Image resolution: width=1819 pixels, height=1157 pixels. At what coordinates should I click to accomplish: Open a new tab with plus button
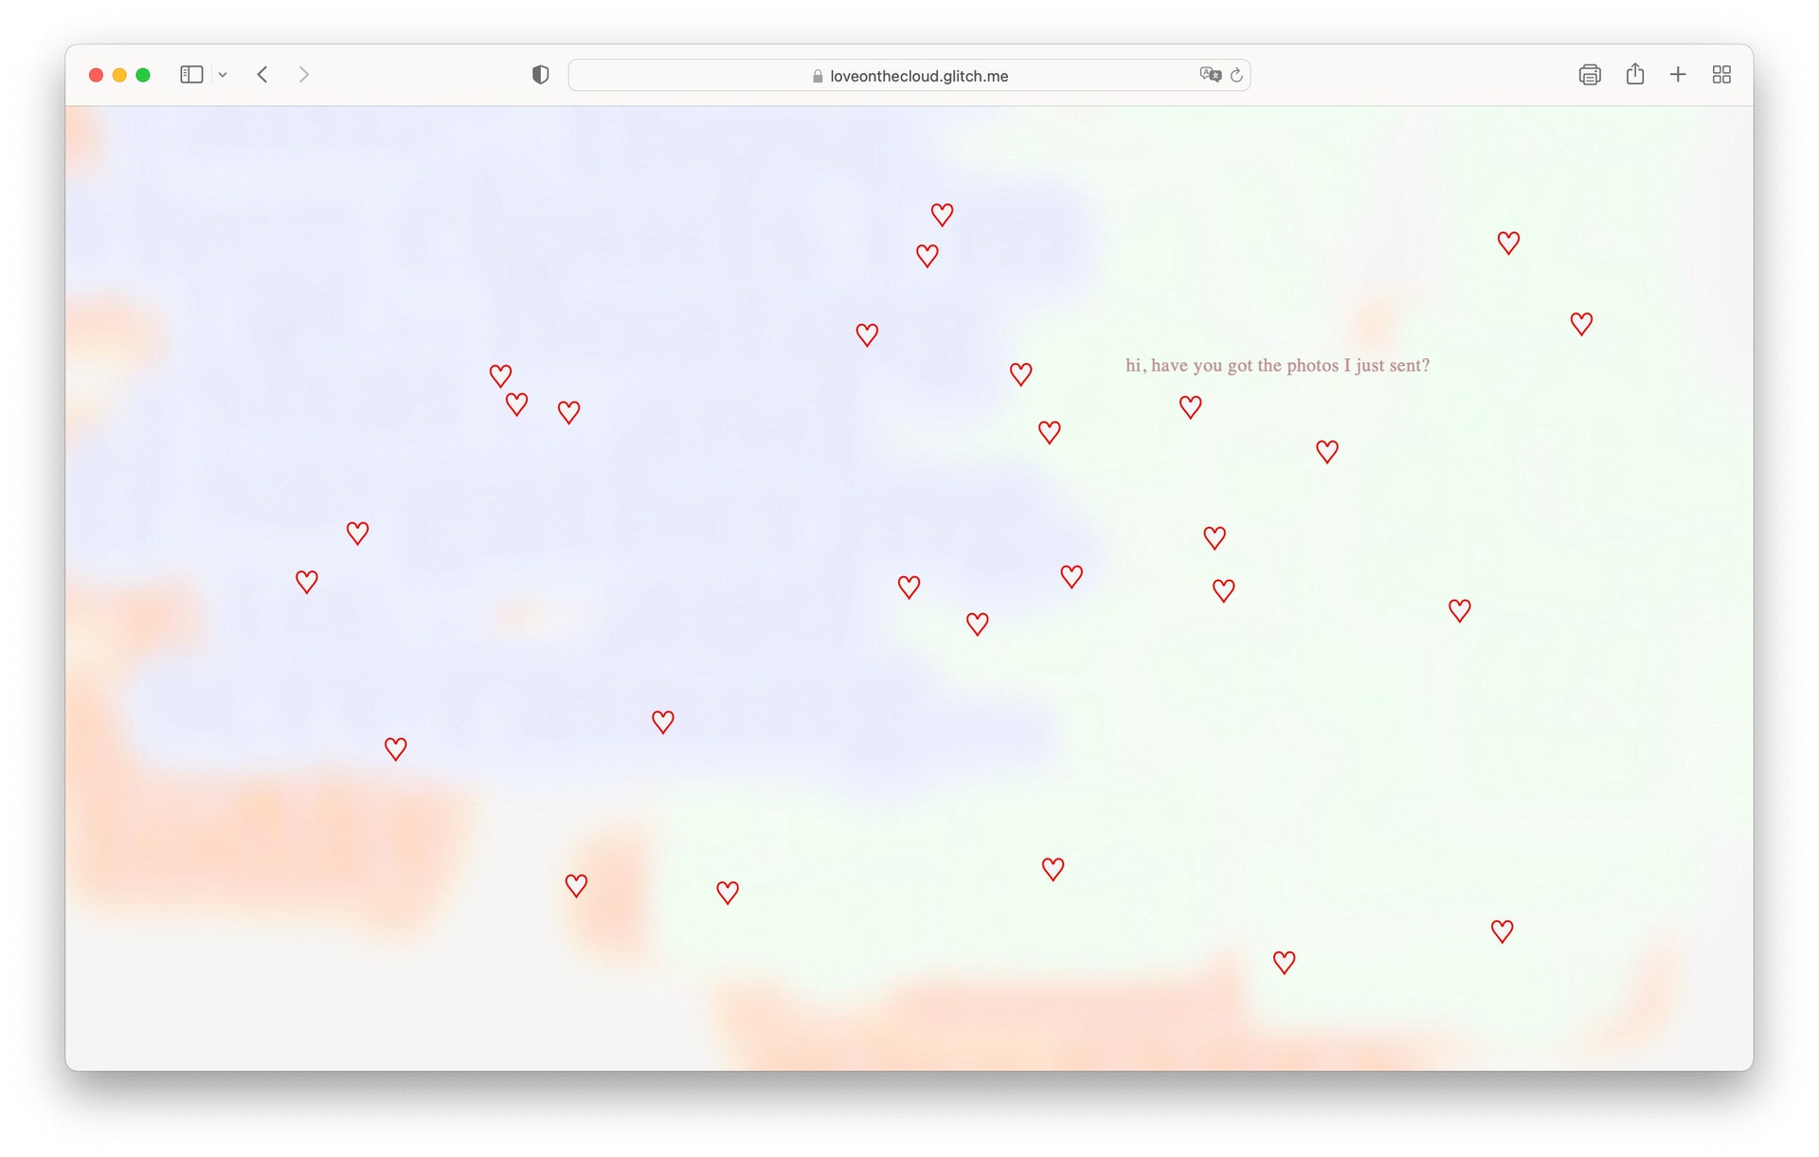[x=1678, y=75]
